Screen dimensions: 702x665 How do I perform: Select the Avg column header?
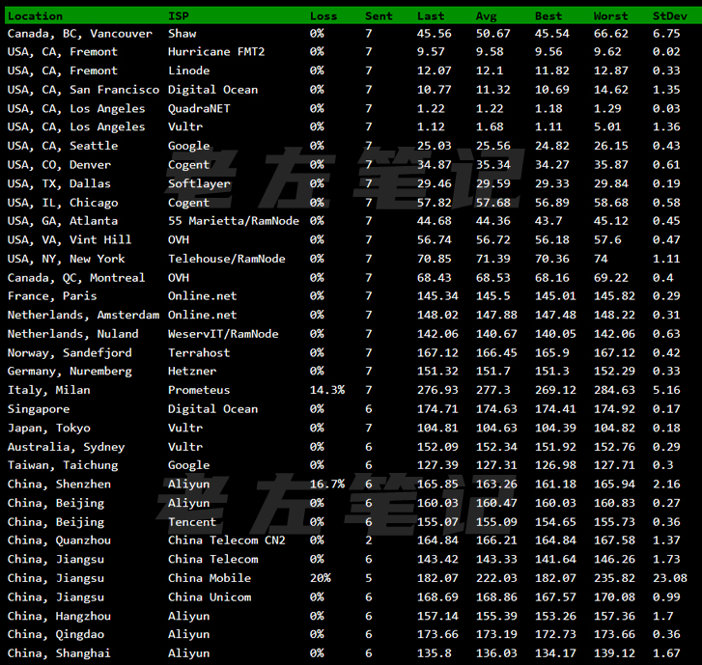point(487,16)
